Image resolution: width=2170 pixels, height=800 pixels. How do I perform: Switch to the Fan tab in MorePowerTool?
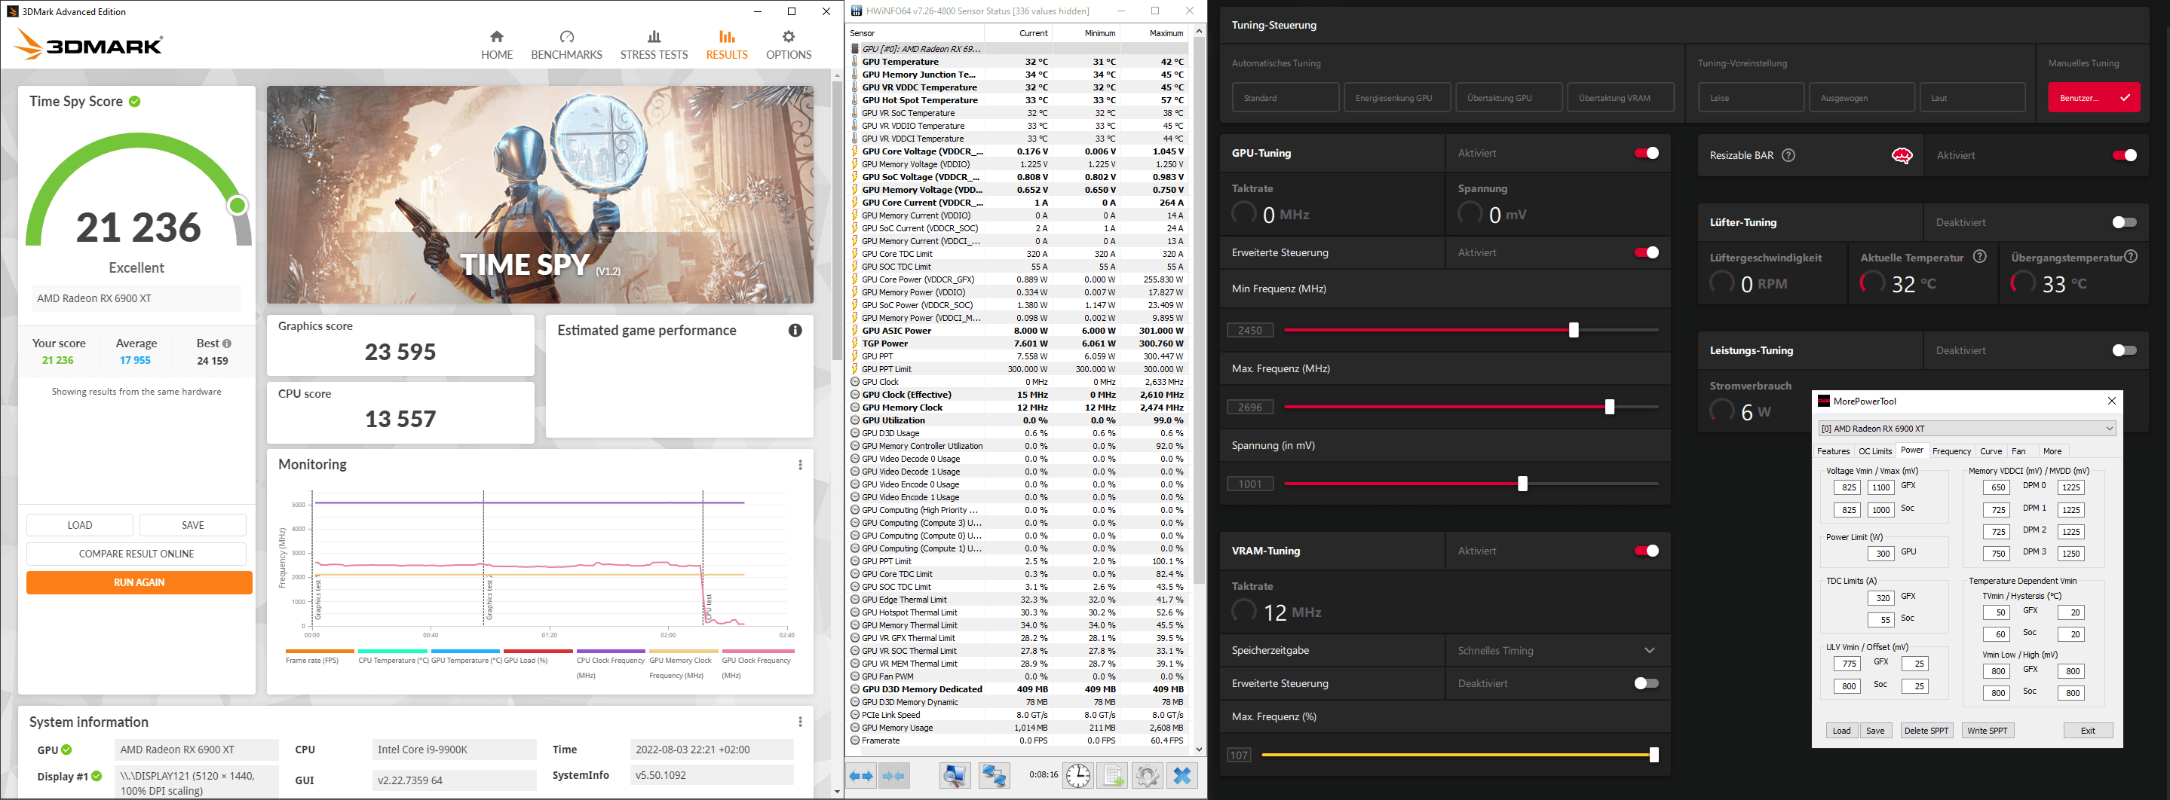tap(2018, 452)
